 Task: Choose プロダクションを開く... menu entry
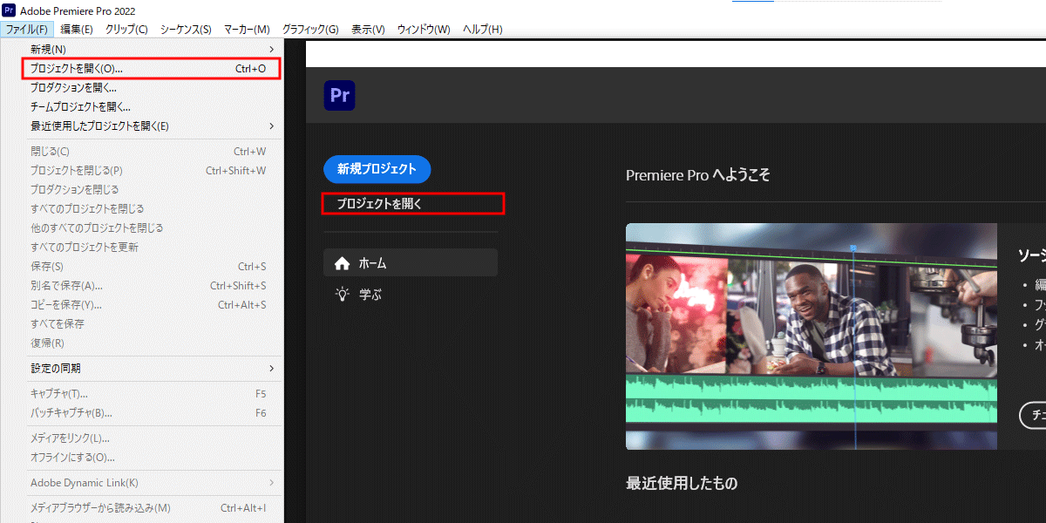click(152, 87)
